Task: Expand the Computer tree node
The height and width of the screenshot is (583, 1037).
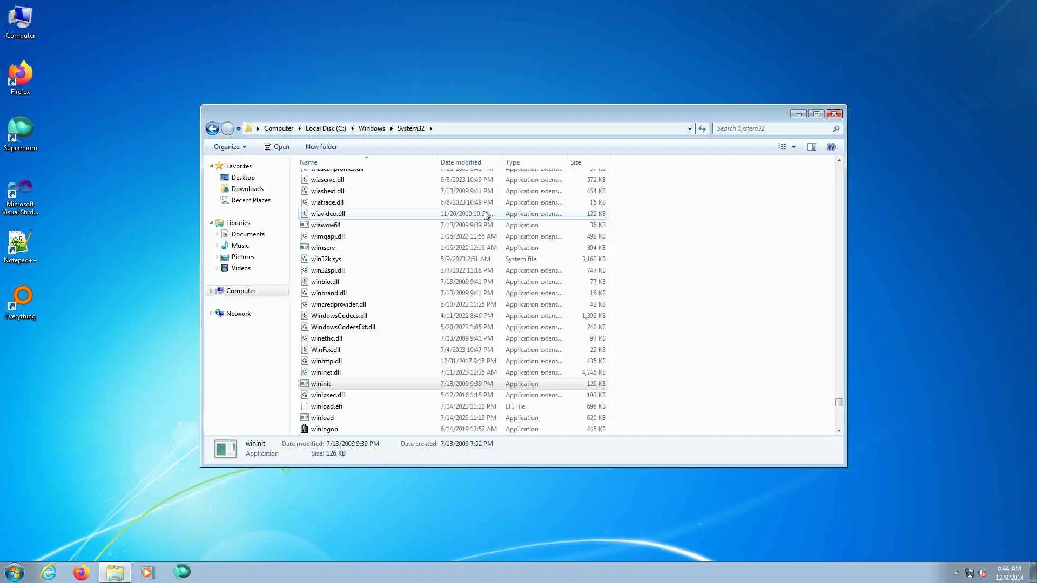Action: coord(211,291)
